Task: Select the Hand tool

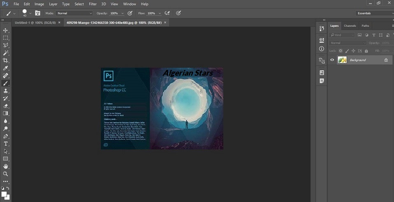Action: click(x=5, y=166)
